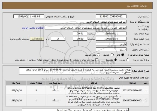Click the creation time field 09:01

(x=80, y=34)
